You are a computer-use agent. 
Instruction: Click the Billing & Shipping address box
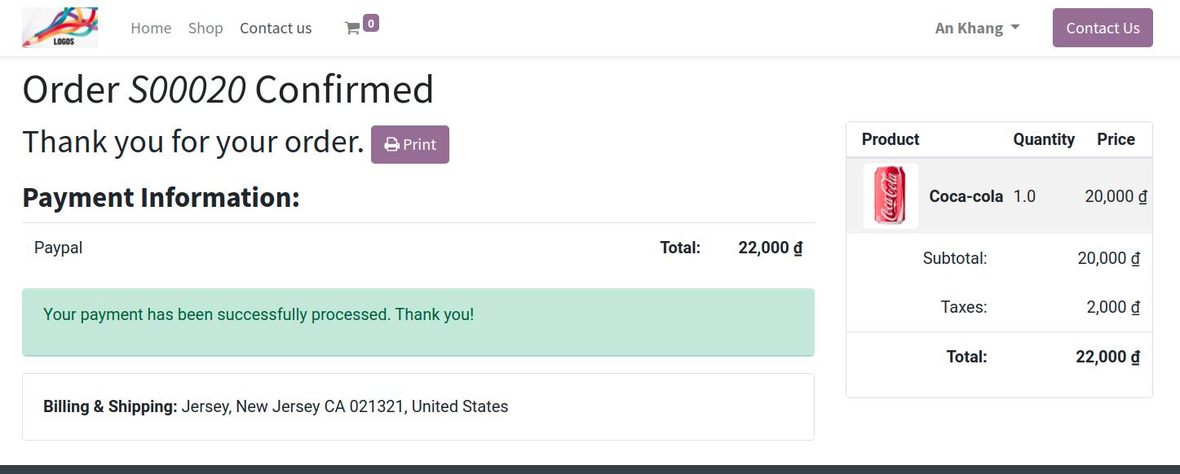tap(418, 406)
